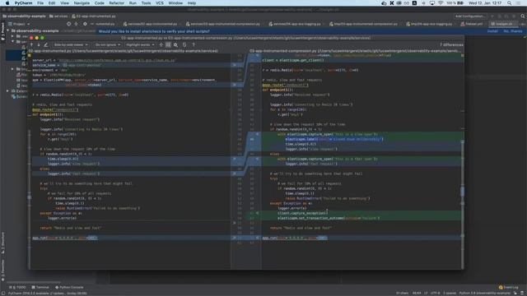Click the collapse unchanged fragments icon
This screenshot has height=296, width=527.
click(x=161, y=44)
